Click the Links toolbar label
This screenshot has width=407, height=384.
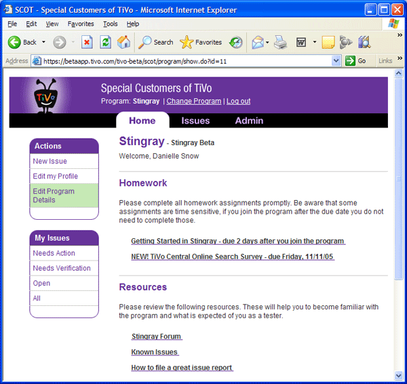click(x=385, y=61)
